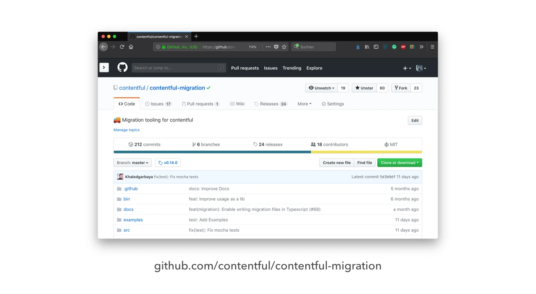
Task: Open the Firefox hamburger menu
Action: point(432,47)
